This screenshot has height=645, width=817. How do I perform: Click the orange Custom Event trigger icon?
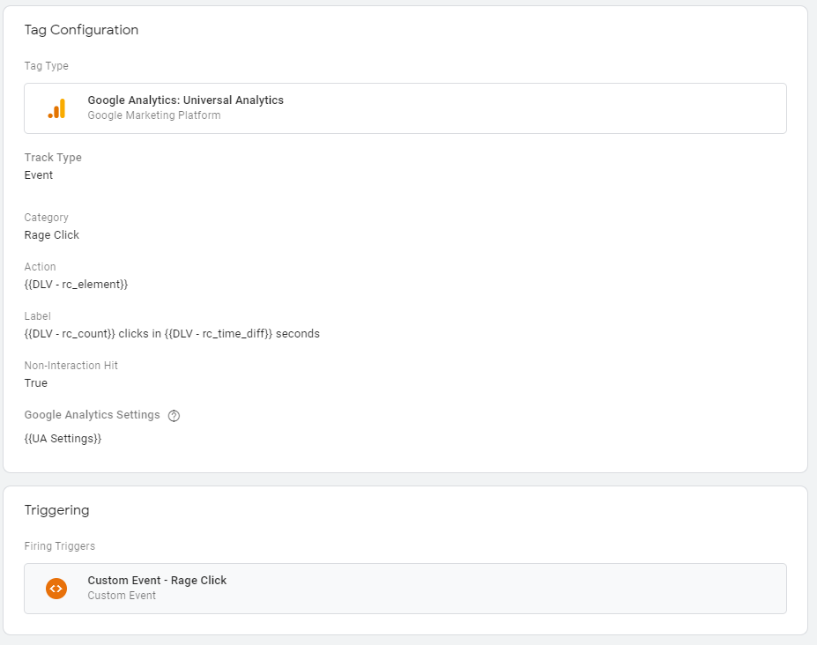click(56, 589)
